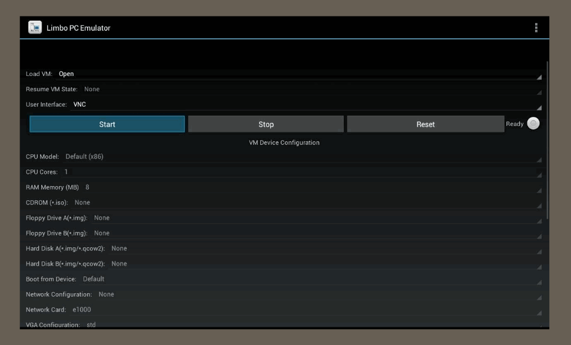Change the RAM Memory (MB) value
571x345 pixels.
[312, 187]
